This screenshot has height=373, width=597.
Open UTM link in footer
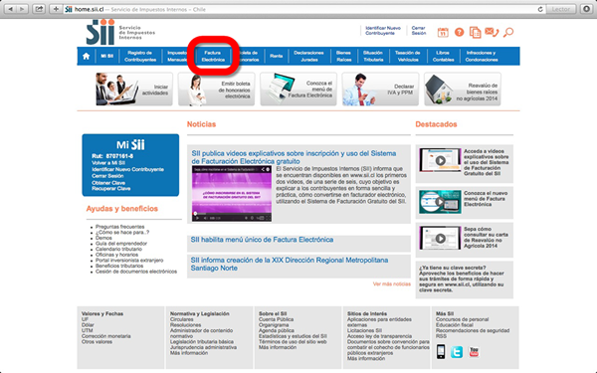[x=87, y=330]
